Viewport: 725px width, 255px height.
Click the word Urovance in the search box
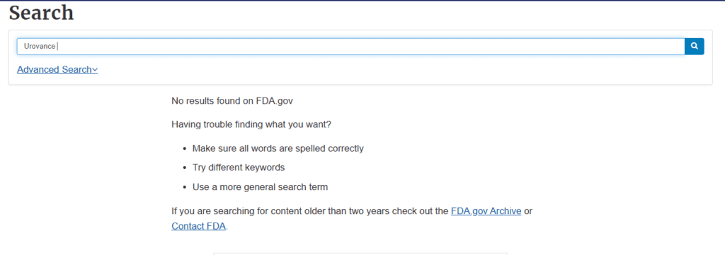(x=40, y=46)
